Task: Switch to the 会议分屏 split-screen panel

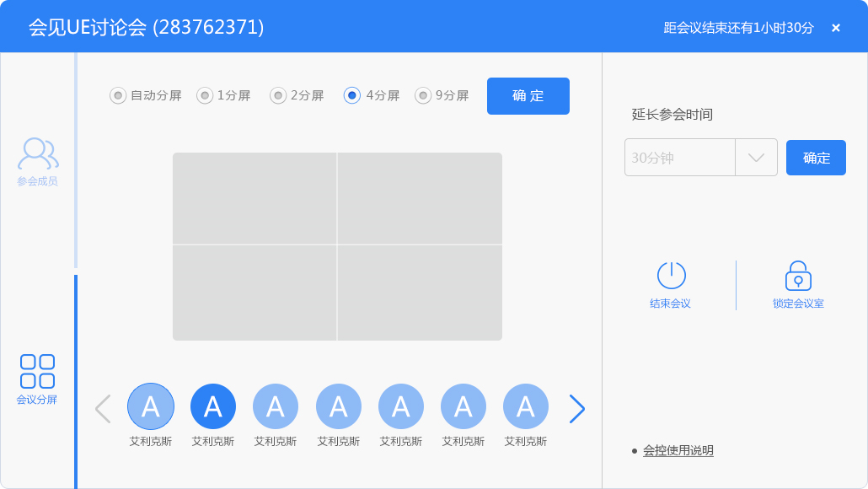Action: coord(35,379)
